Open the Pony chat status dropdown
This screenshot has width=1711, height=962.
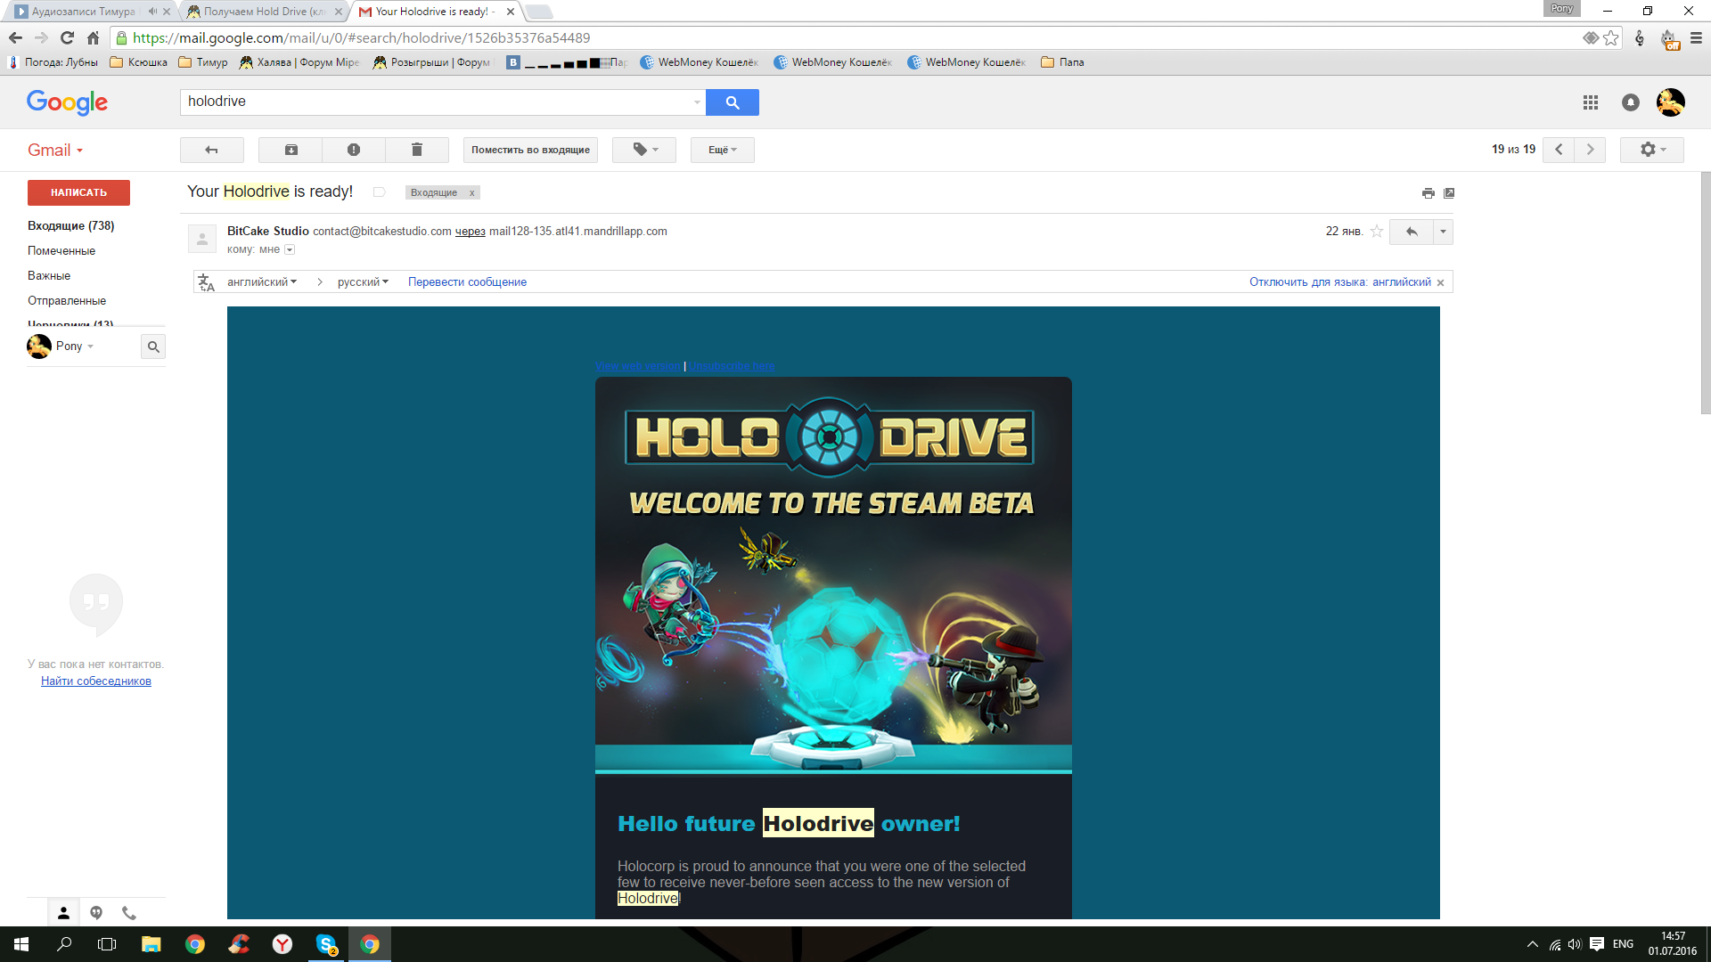coord(75,346)
